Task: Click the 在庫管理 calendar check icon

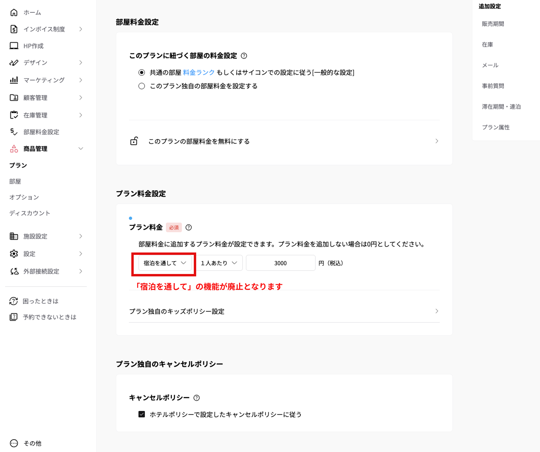Action: 14,115
